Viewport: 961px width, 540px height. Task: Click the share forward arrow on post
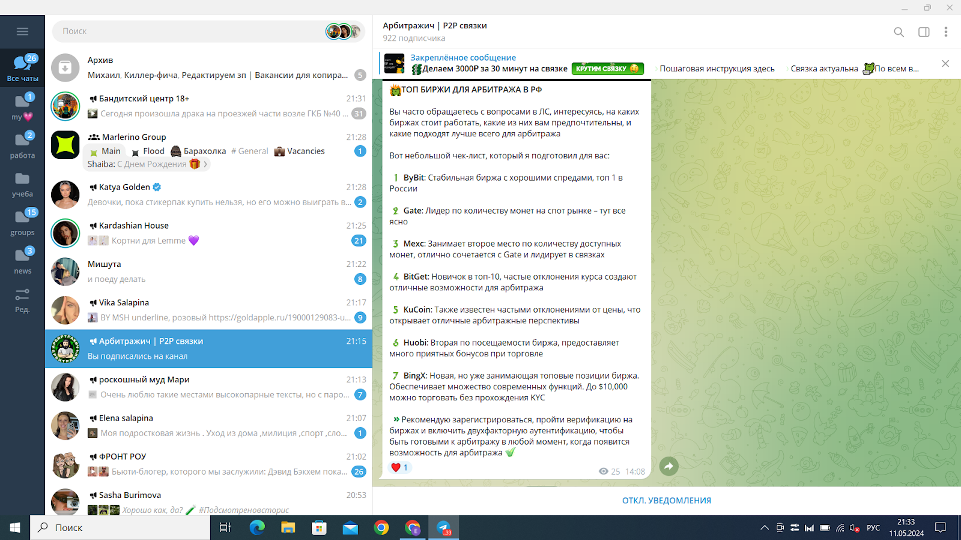point(668,466)
